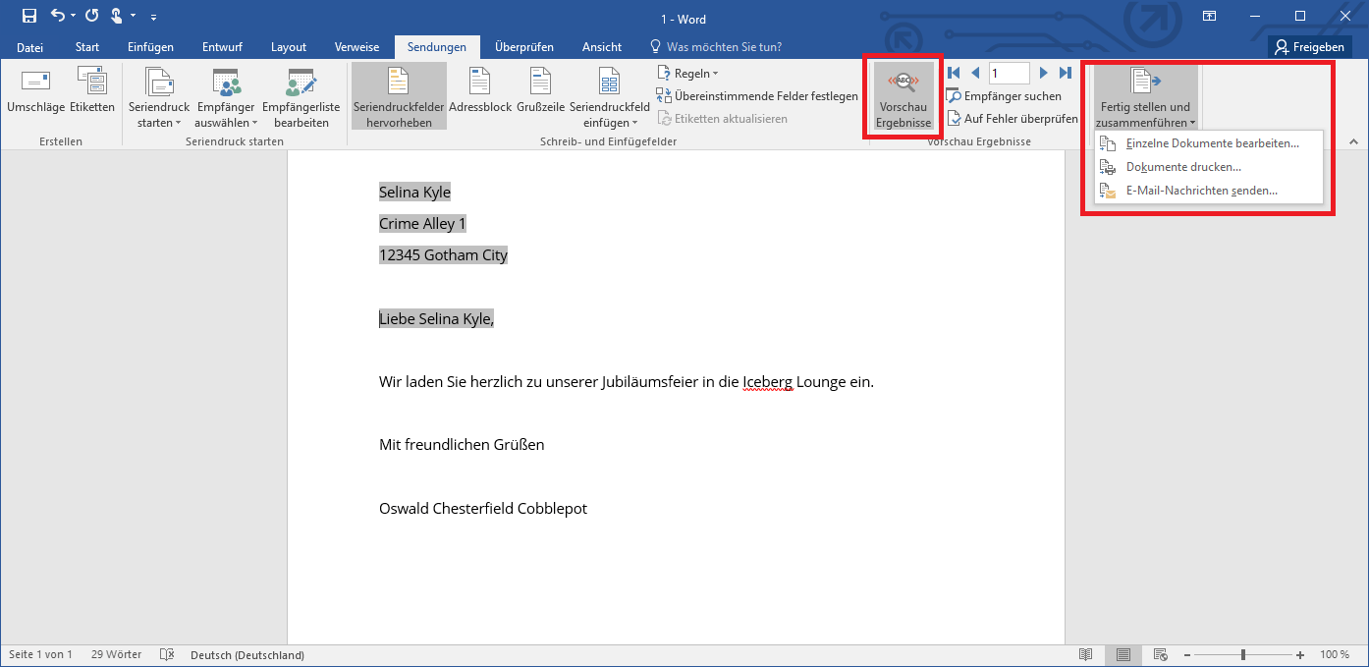The image size is (1369, 667).
Task: Click the Liebe Selina Kyle greeting
Action: (436, 319)
